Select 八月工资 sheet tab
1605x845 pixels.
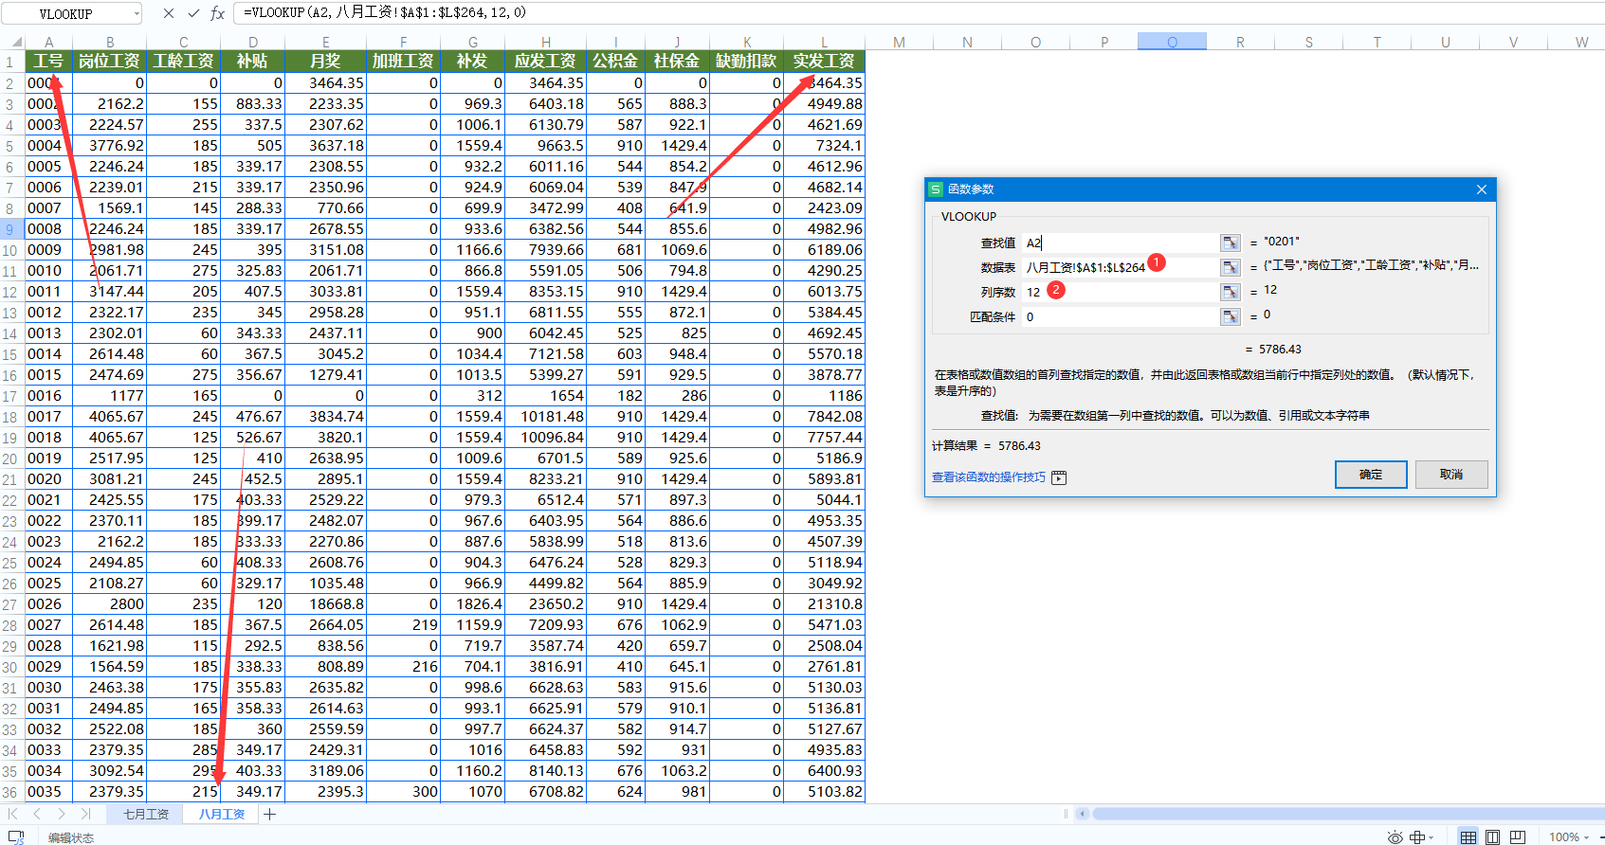pos(222,814)
